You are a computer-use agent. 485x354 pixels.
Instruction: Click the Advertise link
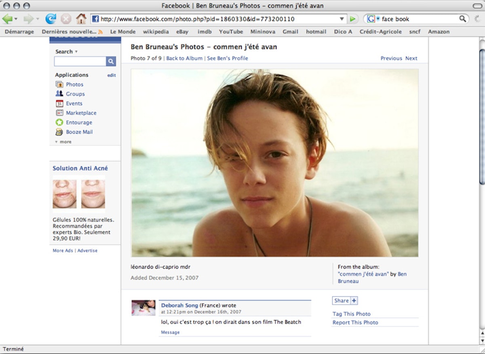(87, 251)
